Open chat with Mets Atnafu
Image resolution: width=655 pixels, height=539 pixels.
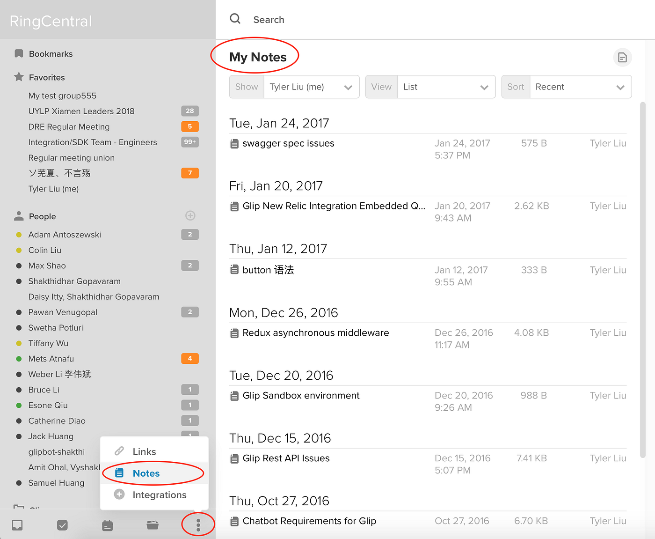(x=51, y=359)
